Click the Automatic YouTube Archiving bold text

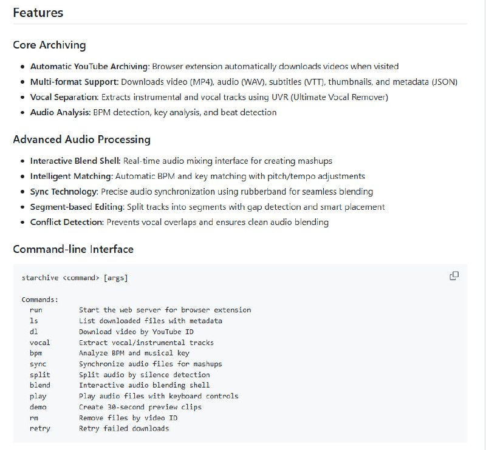89,66
